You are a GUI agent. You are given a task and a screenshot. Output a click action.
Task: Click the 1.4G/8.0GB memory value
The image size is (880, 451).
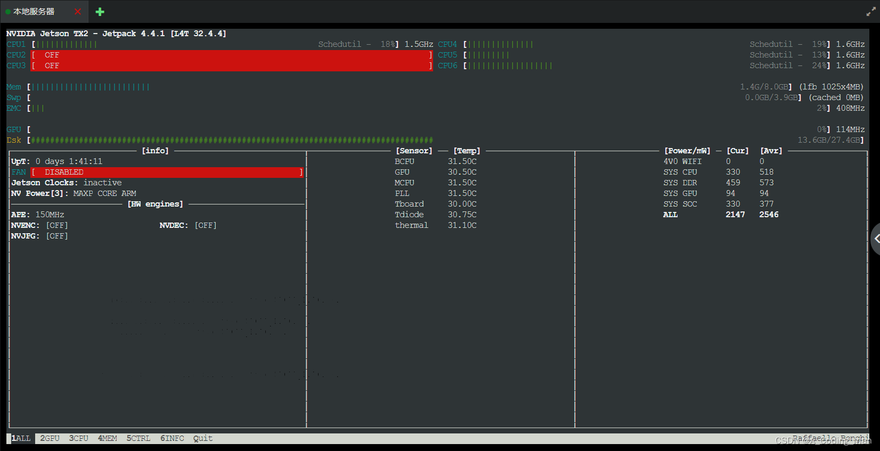pos(764,87)
